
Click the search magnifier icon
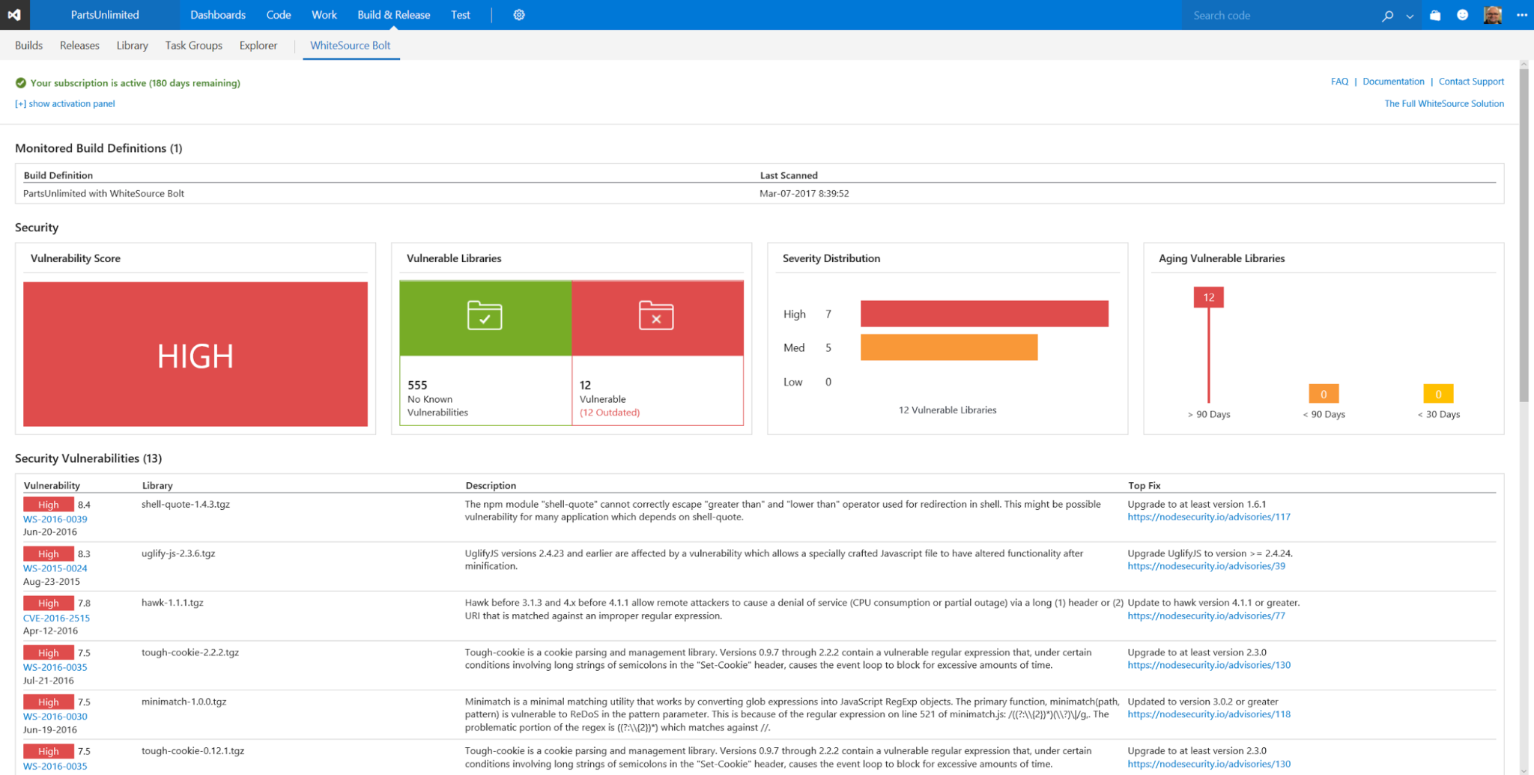1388,16
